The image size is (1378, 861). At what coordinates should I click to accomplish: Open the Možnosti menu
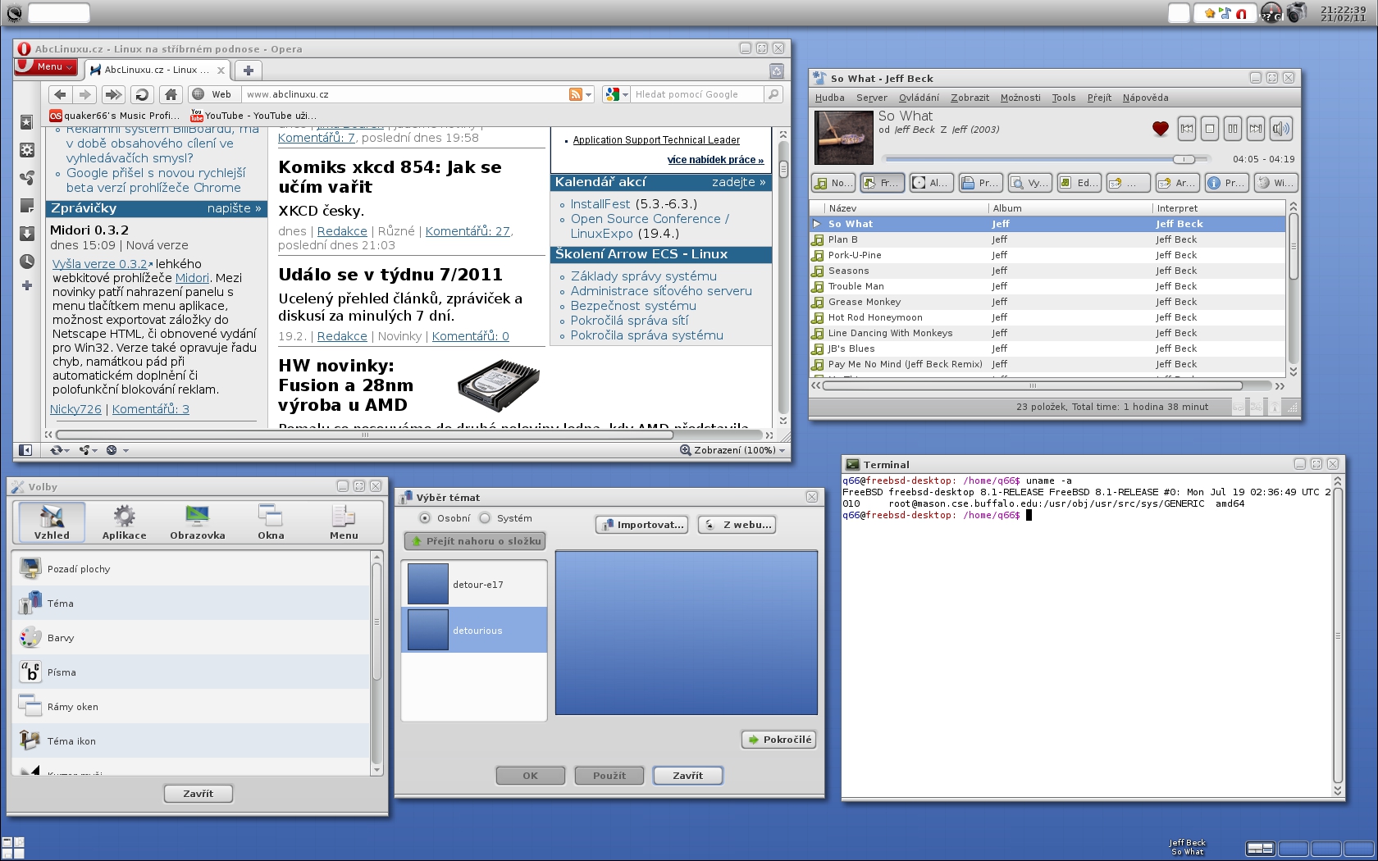[1020, 98]
